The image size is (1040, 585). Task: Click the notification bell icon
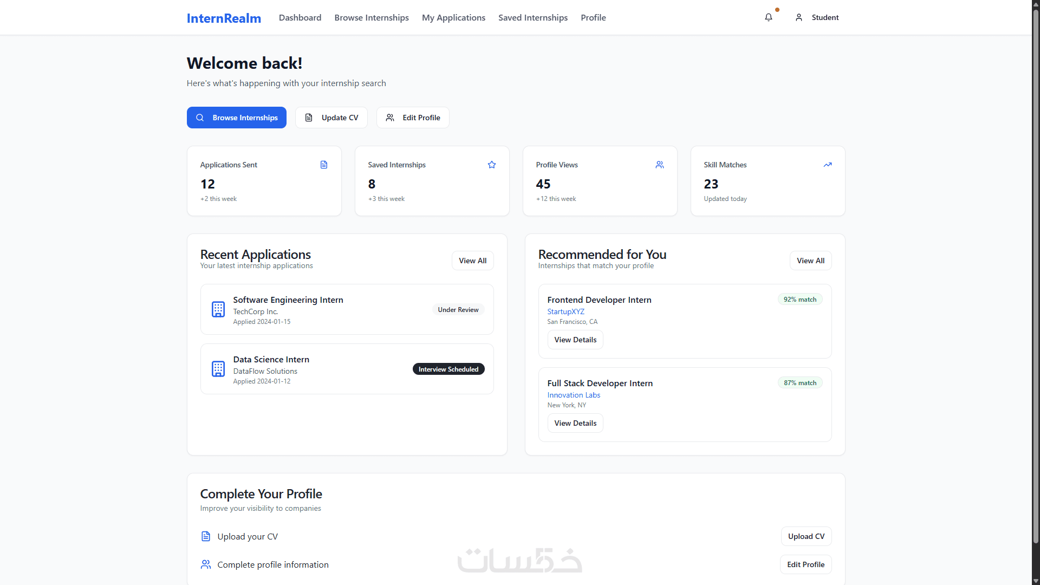coord(768,17)
